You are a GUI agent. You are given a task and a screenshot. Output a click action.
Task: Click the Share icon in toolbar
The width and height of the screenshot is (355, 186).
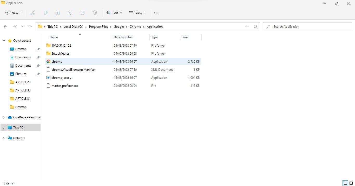pos(83,13)
